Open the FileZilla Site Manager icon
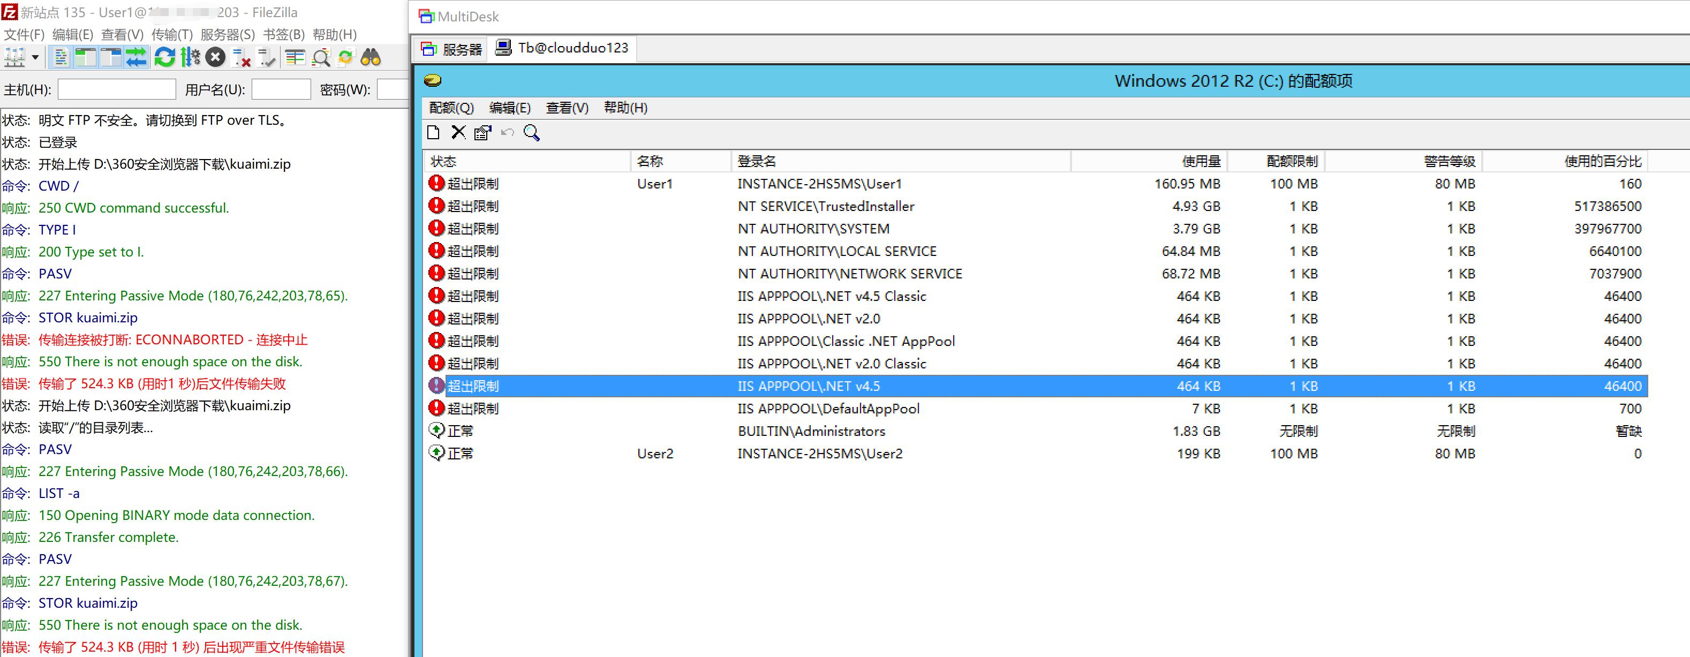 tap(14, 58)
